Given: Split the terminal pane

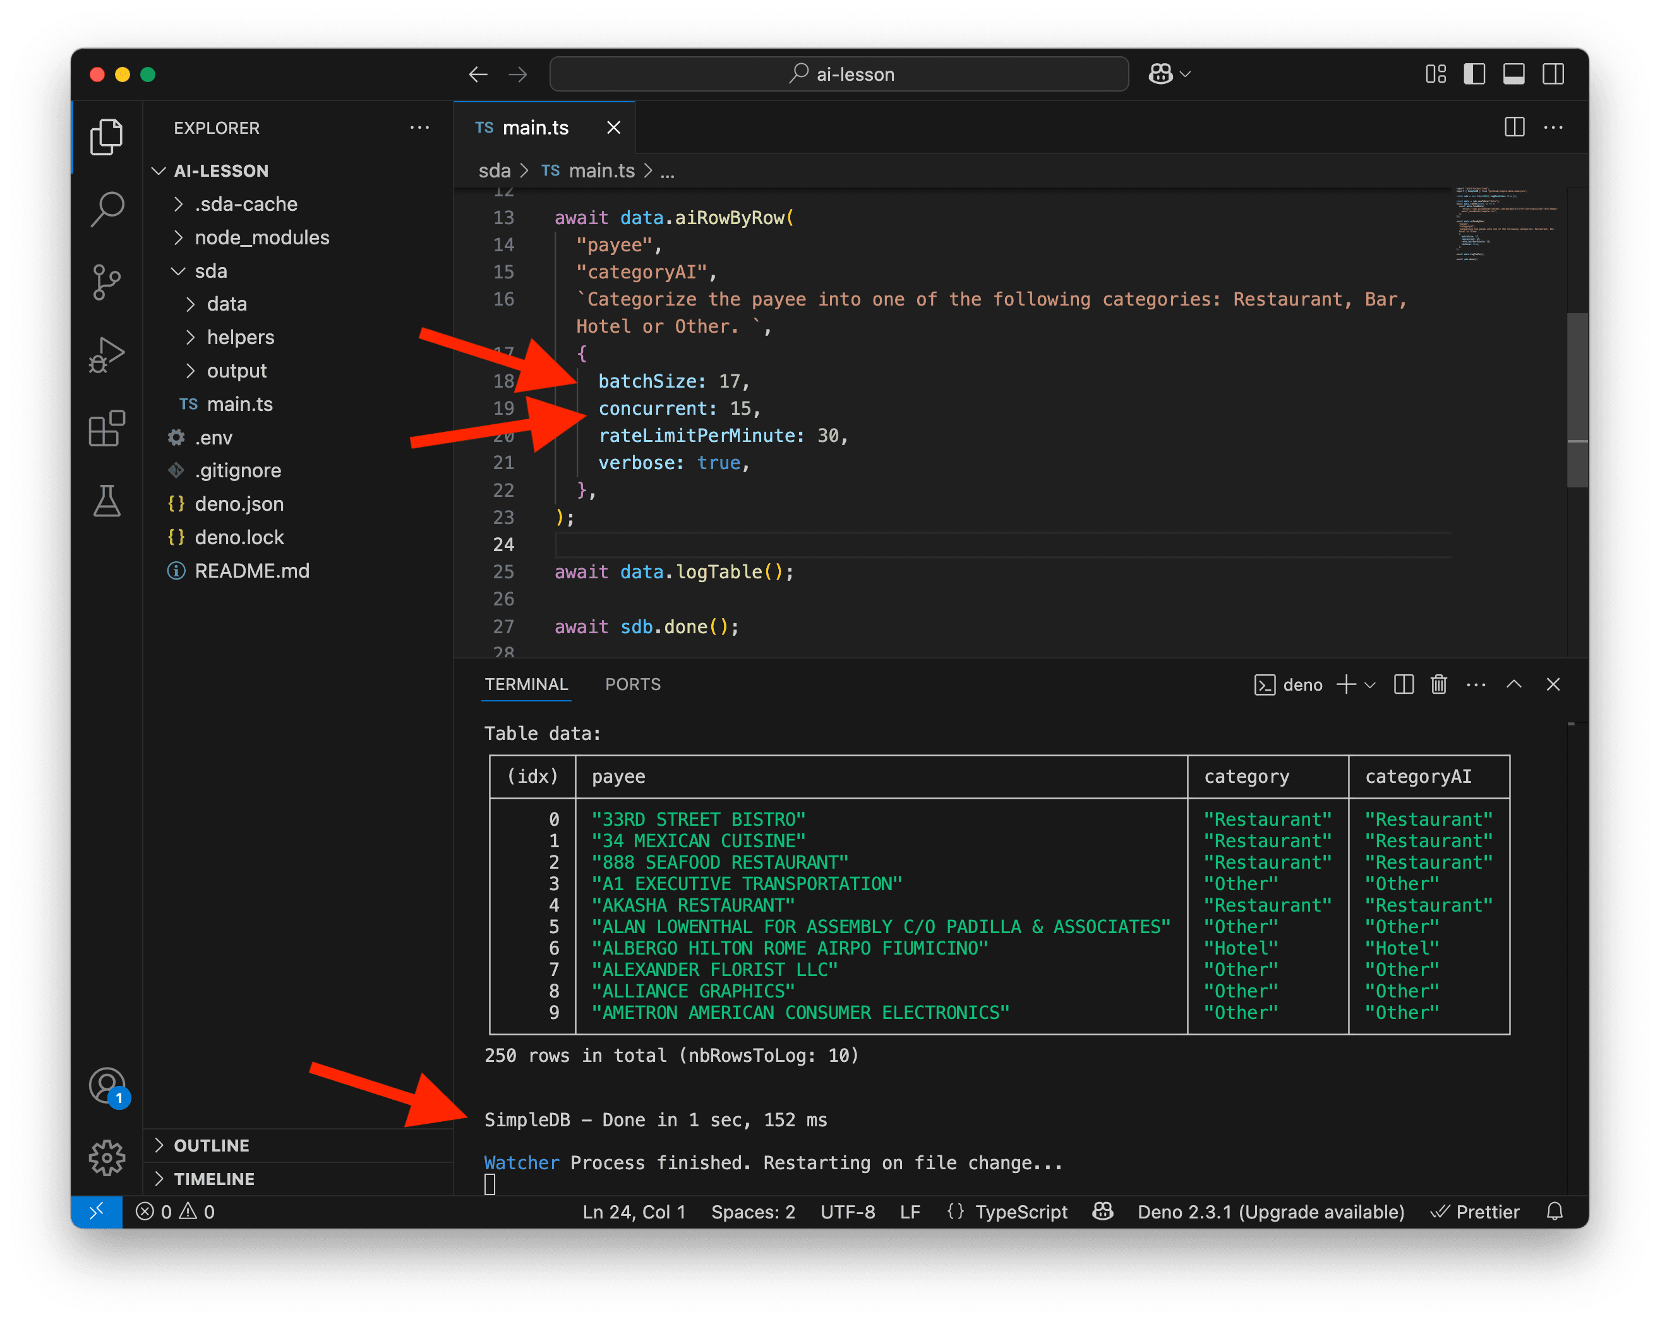Looking at the screenshot, I should click(x=1403, y=684).
